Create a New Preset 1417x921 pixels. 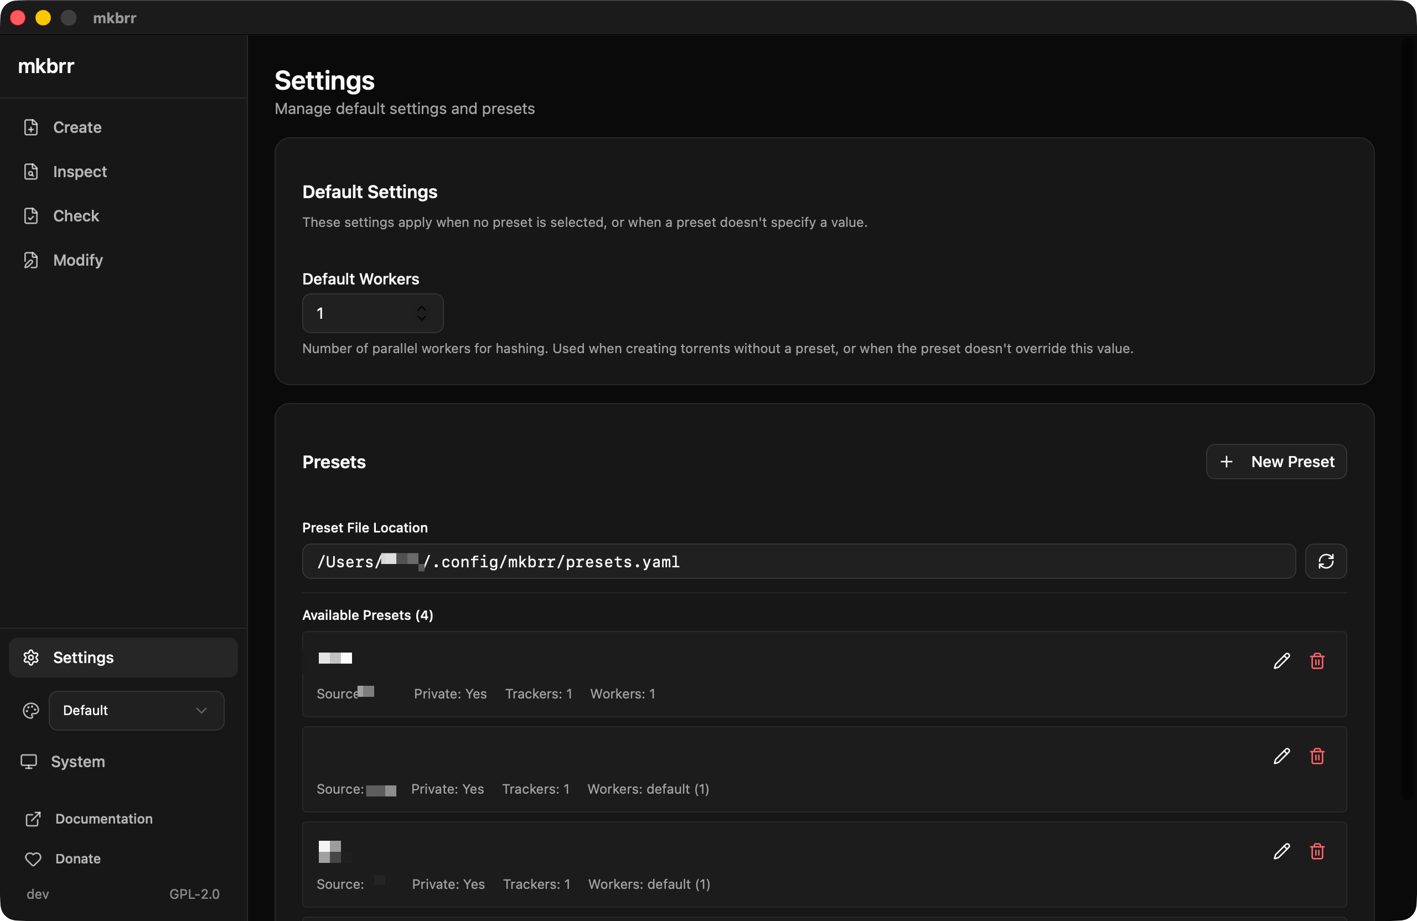(1276, 462)
